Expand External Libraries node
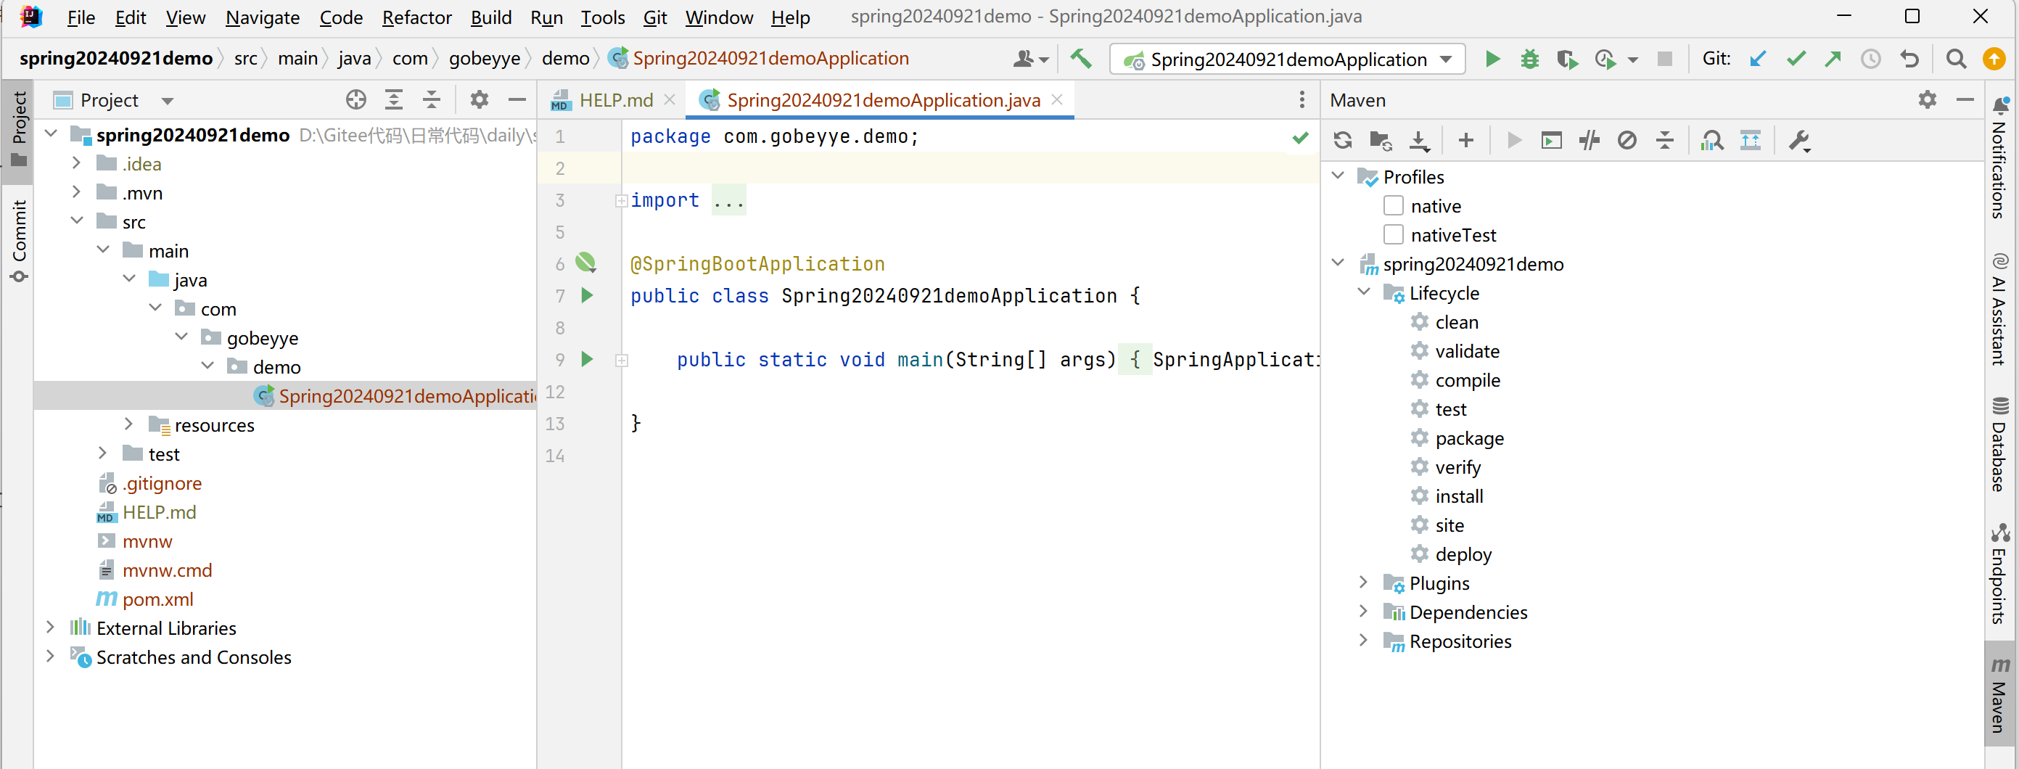Viewport: 2019px width, 769px height. [50, 627]
